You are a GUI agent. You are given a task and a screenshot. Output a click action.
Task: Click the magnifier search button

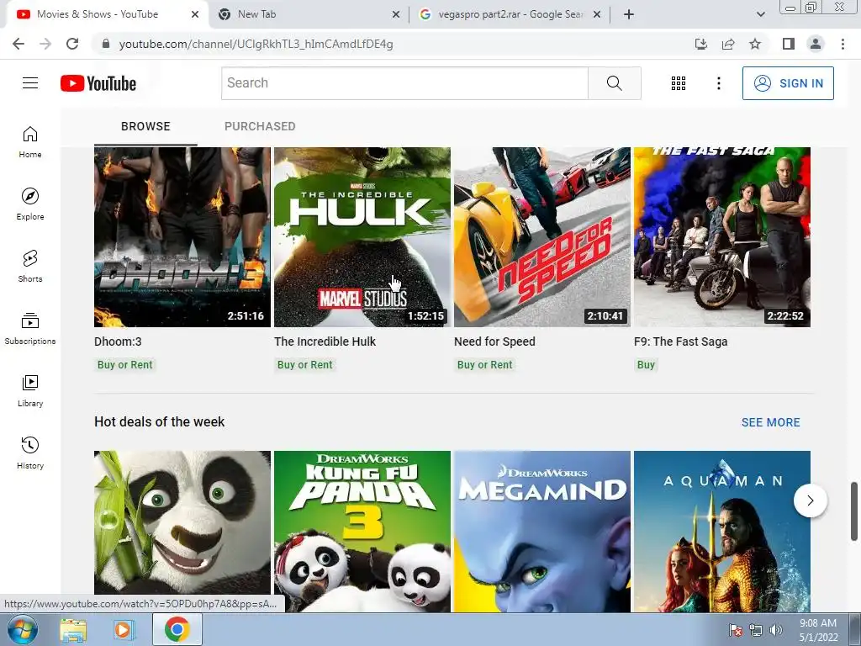pos(615,83)
